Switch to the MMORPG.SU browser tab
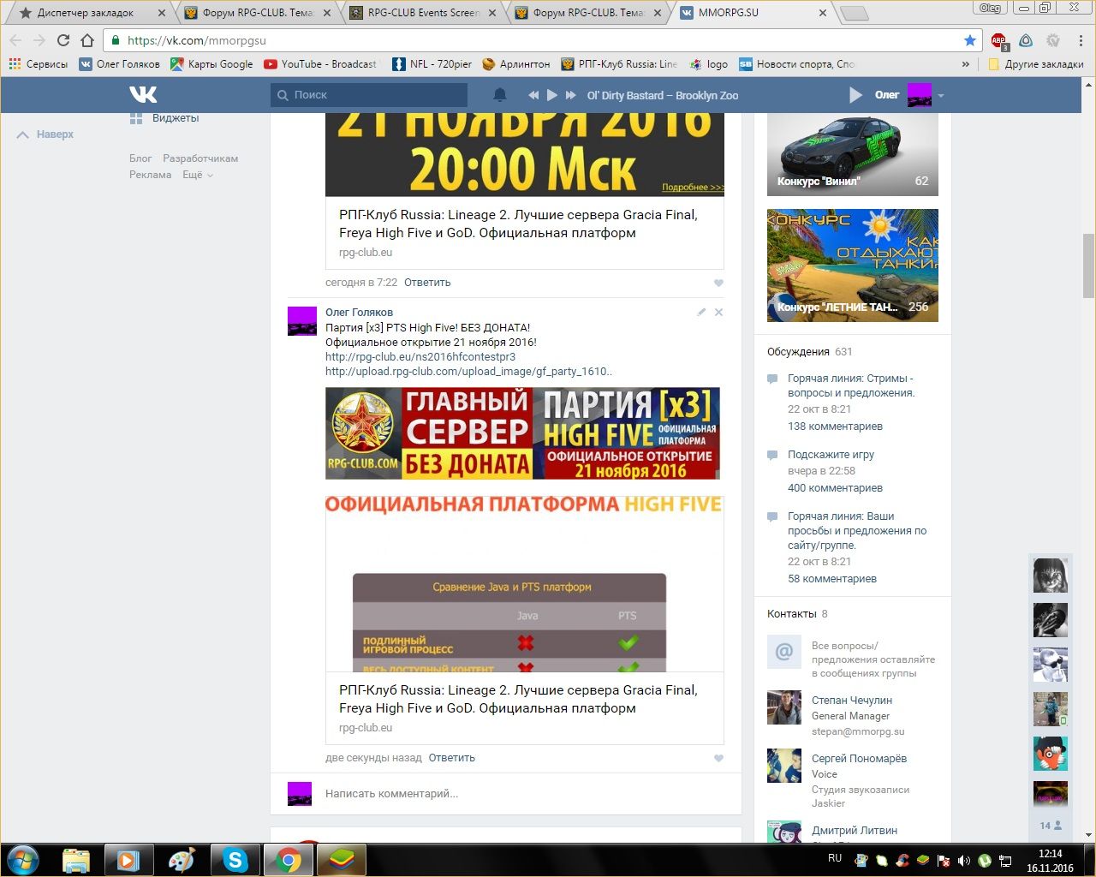This screenshot has height=877, width=1096. [x=752, y=13]
